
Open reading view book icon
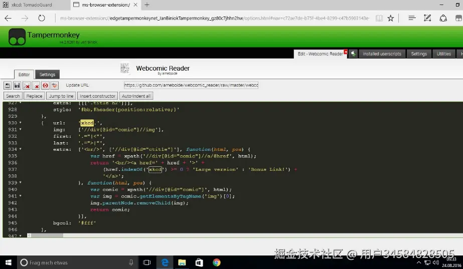coord(379,19)
